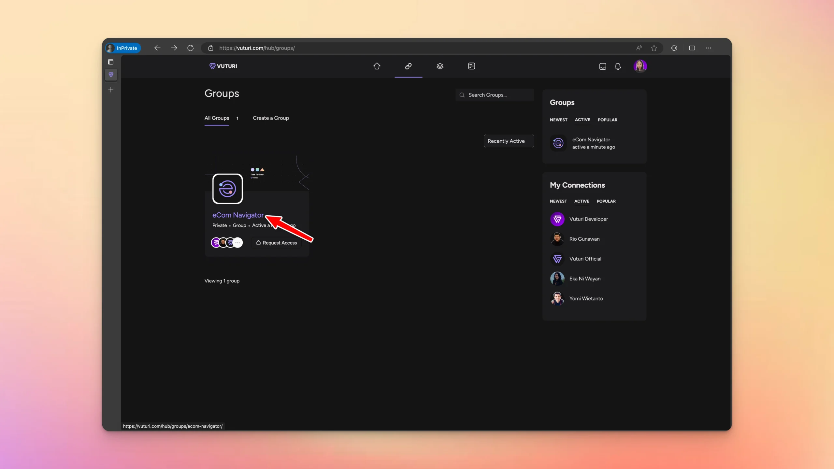The height and width of the screenshot is (469, 834).
Task: Select the Vuturi tab in vertical tab bar
Action: coord(111,75)
